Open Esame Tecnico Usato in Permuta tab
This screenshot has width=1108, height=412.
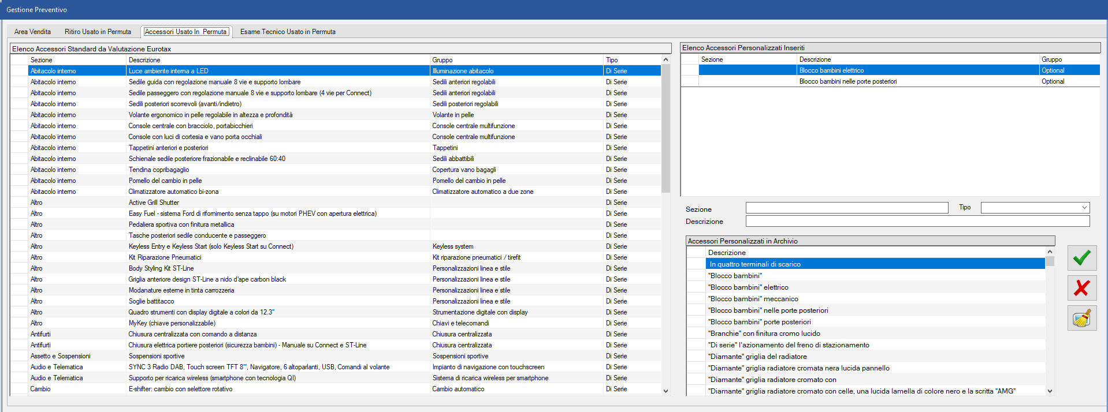coord(288,32)
